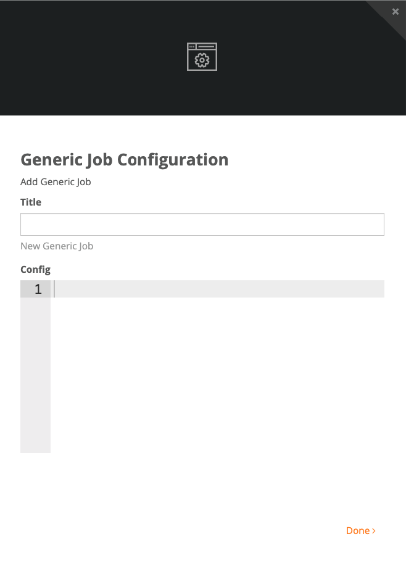Viewport: 406px width, 563px height.
Task: Place the cursor on Config editor line 1
Action: (x=219, y=289)
